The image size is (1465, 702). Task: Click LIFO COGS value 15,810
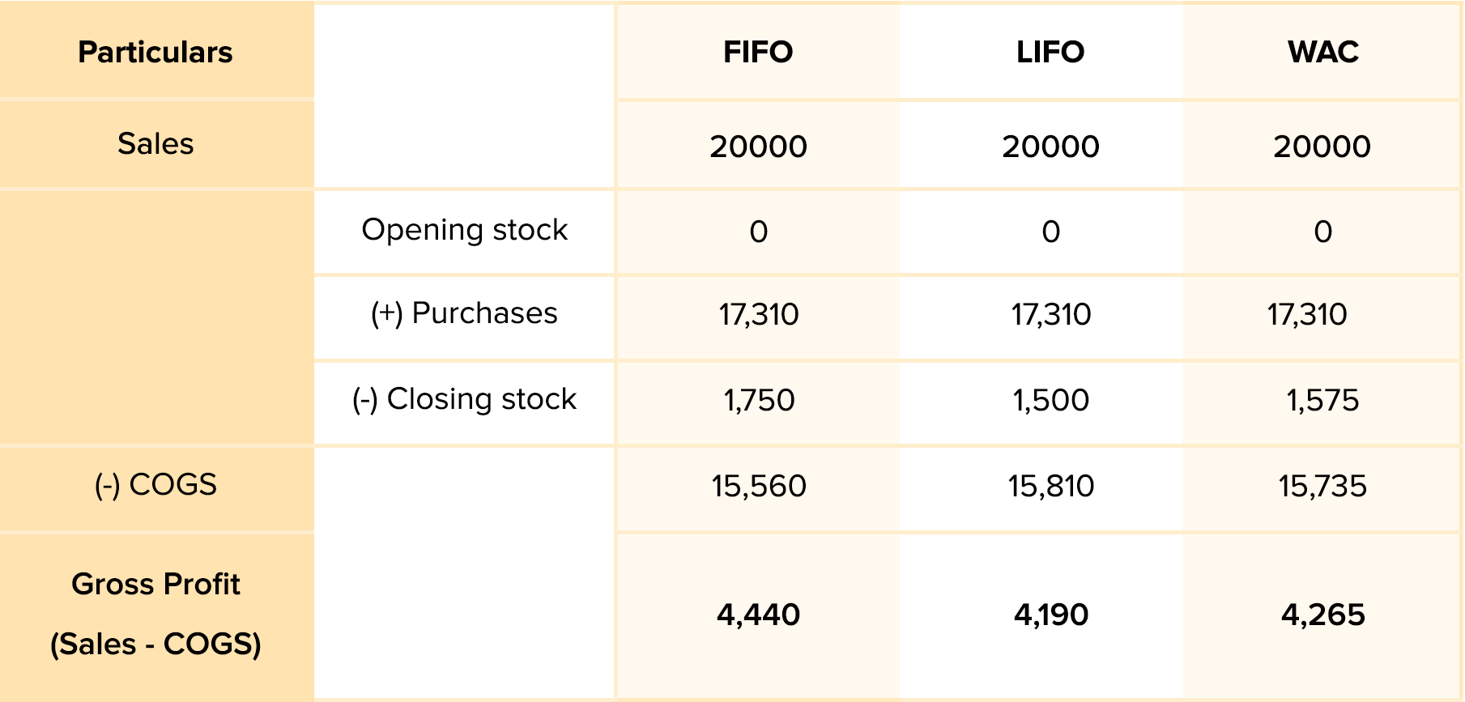[1050, 487]
